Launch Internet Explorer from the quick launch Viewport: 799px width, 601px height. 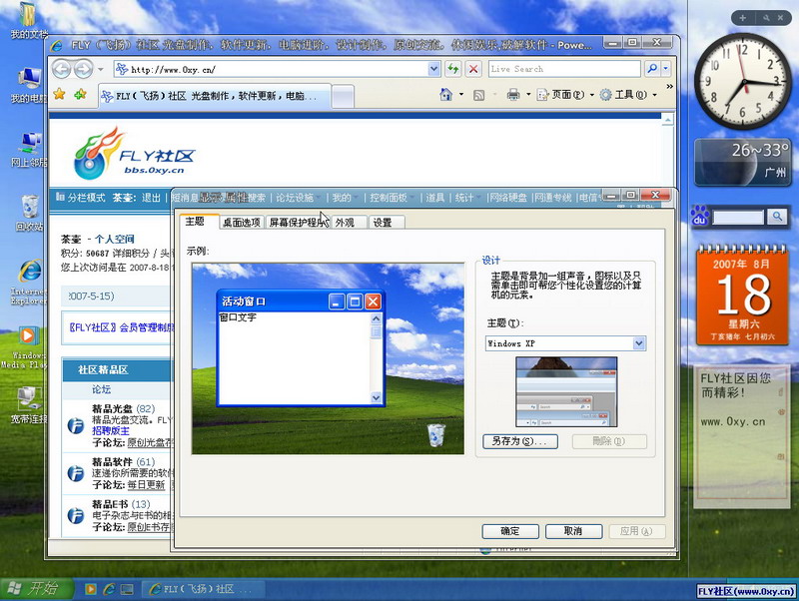click(109, 589)
